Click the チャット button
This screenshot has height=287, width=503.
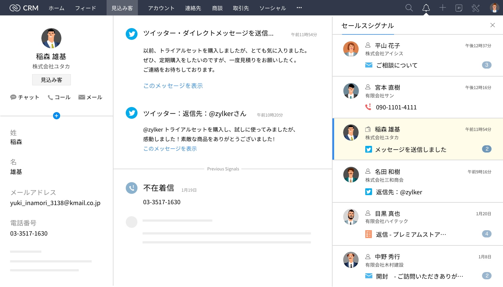click(x=25, y=97)
